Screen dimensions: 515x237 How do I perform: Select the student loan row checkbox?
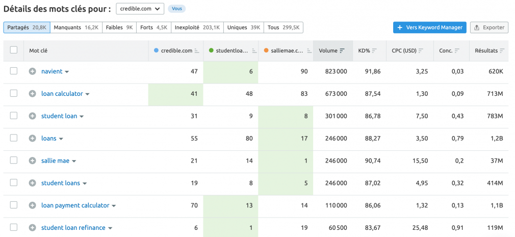(13, 116)
